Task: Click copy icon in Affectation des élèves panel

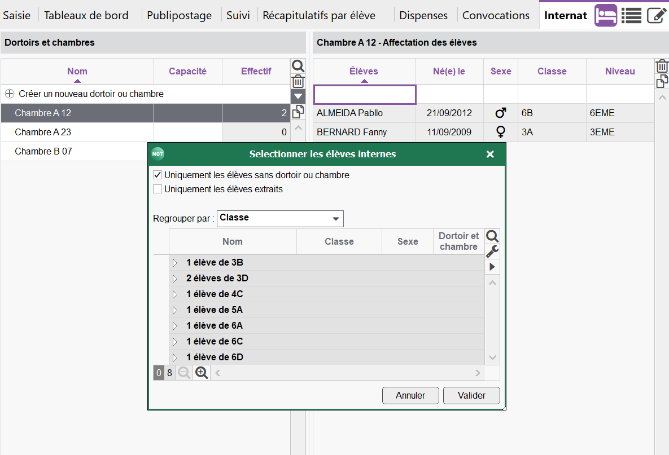Action: [x=662, y=81]
